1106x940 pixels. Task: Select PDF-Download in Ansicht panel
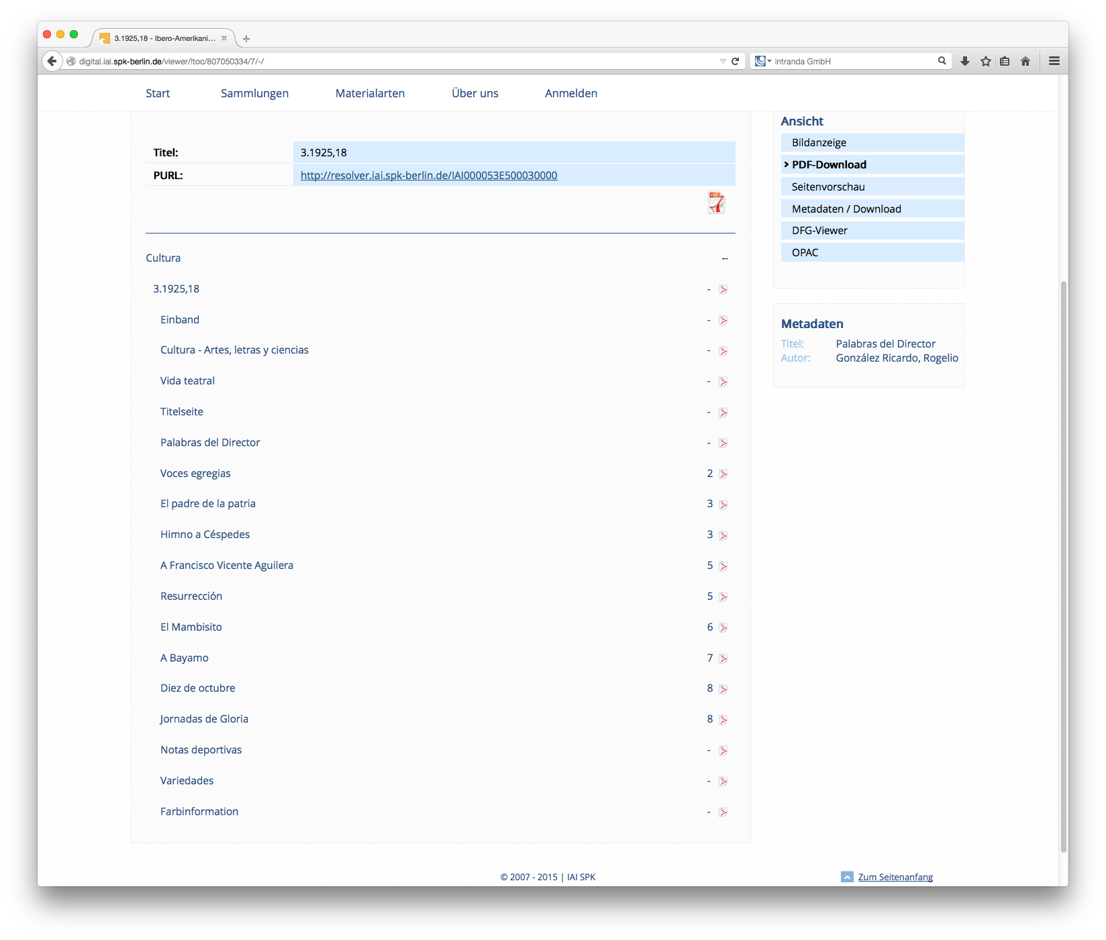872,164
